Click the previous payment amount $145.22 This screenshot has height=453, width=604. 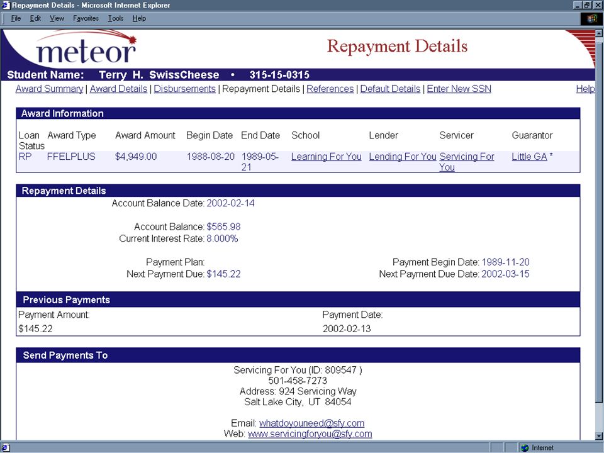pos(35,328)
